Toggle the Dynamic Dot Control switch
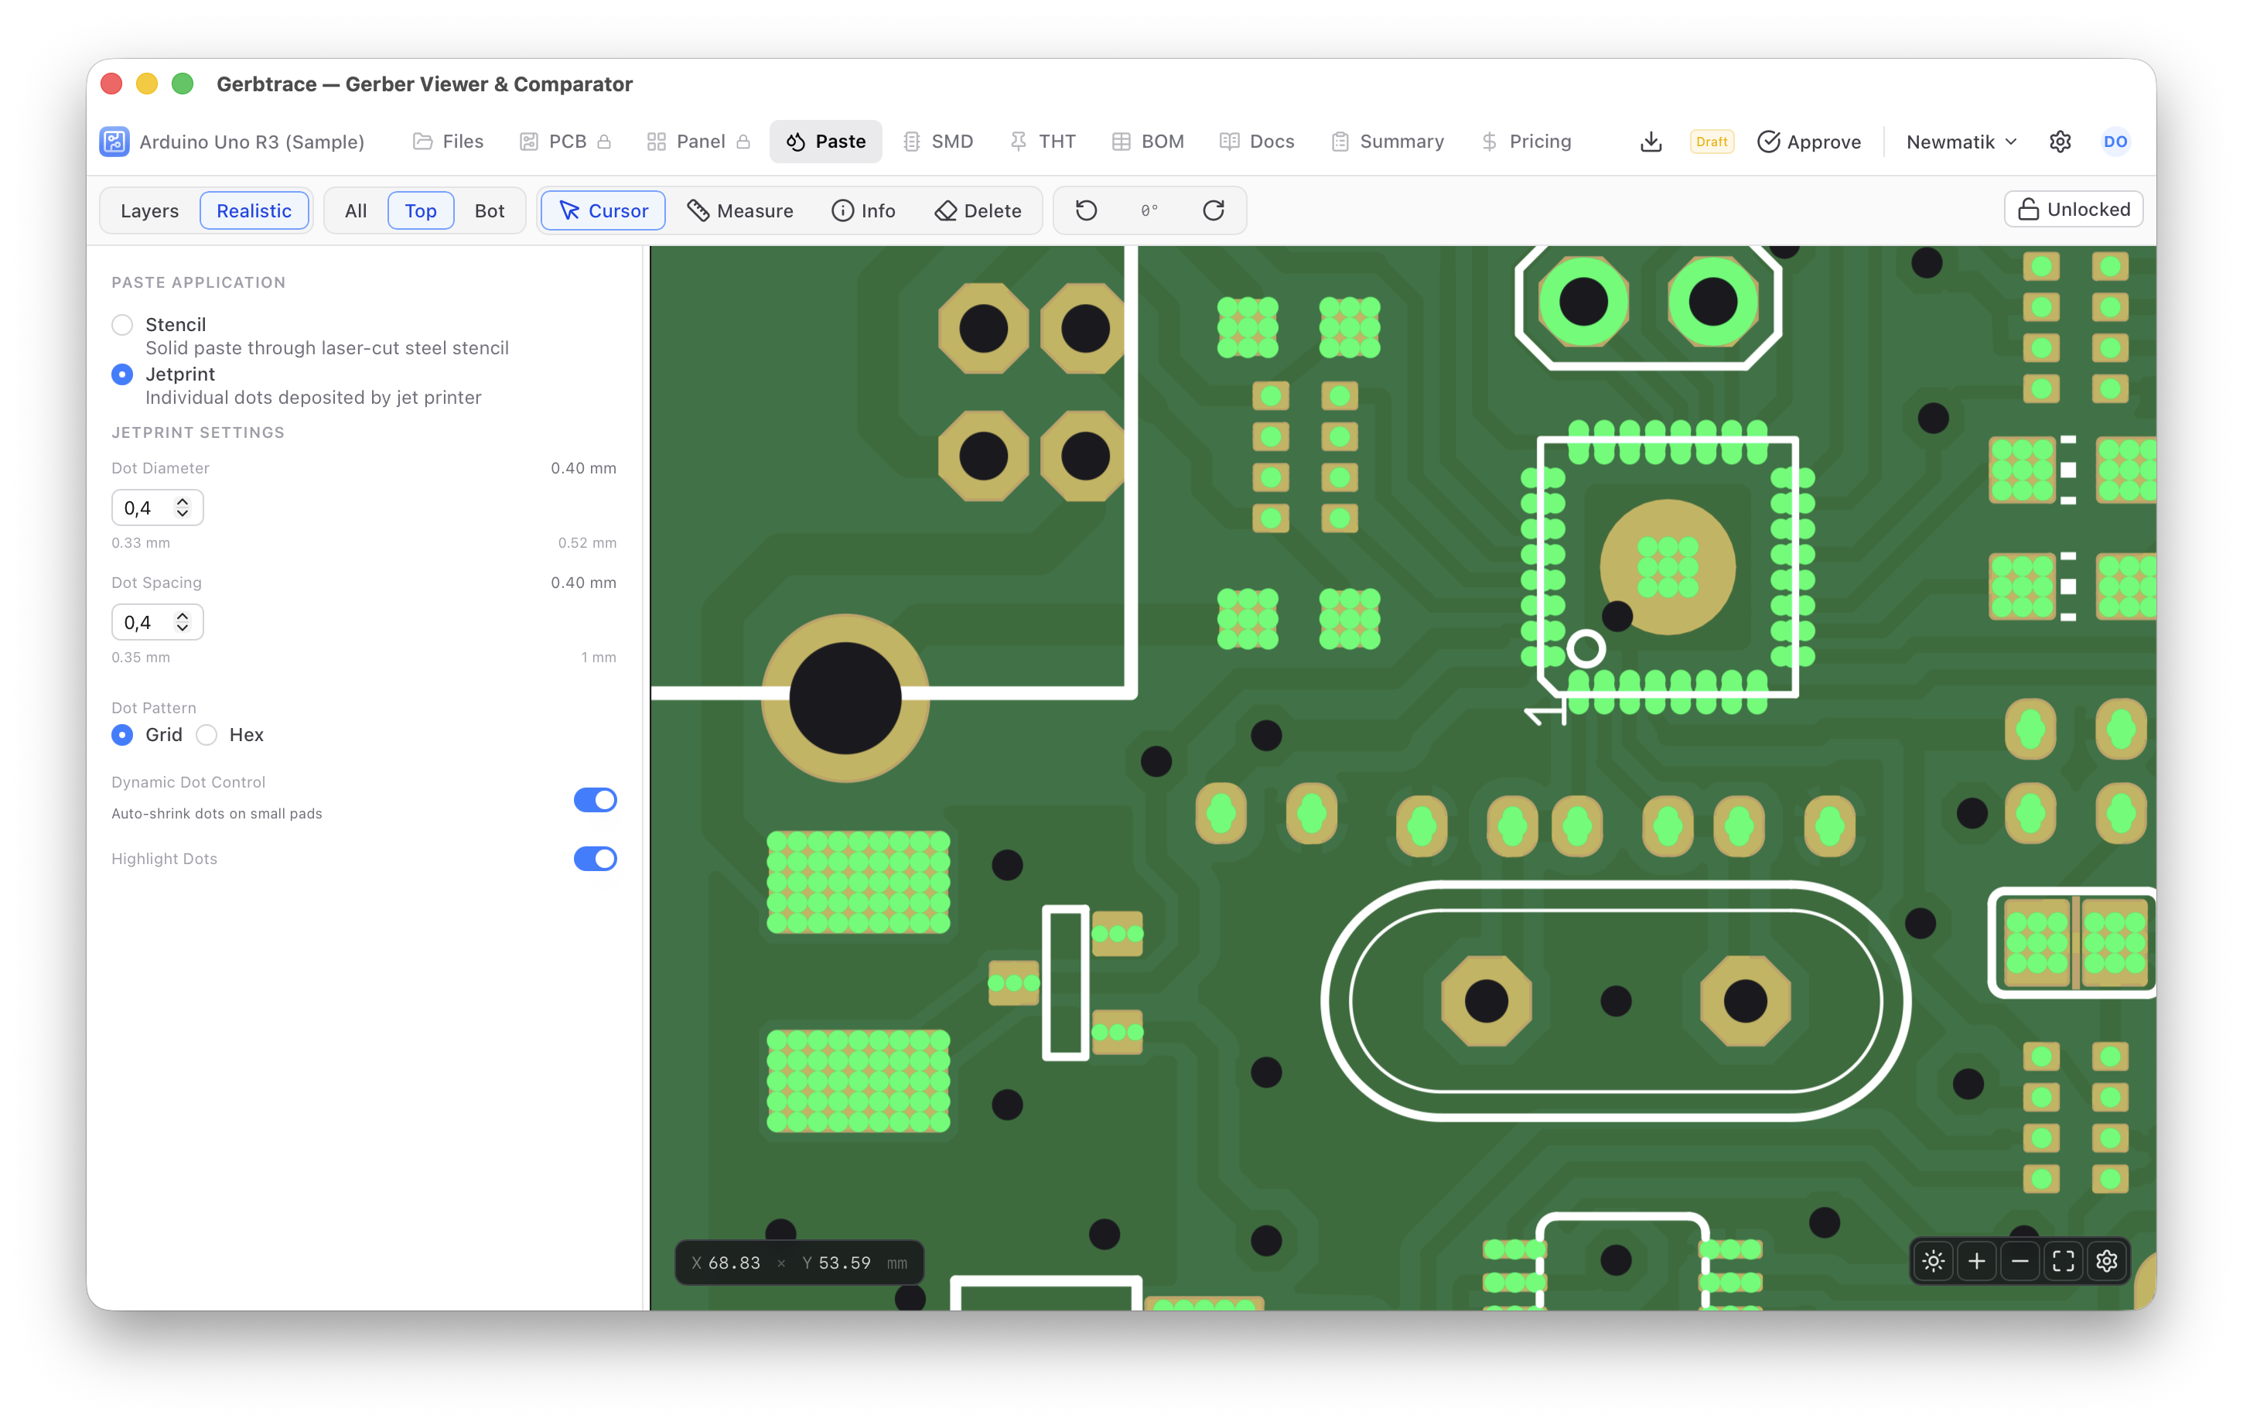 [x=596, y=800]
